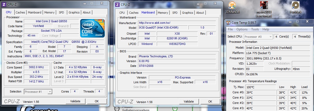Click the L1 Data 8-way value
Screen dimensions: 314x111
pyautogui.click(x=97, y=67)
